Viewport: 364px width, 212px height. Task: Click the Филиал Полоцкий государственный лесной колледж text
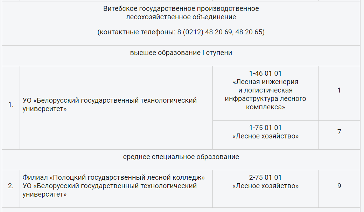click(x=113, y=178)
